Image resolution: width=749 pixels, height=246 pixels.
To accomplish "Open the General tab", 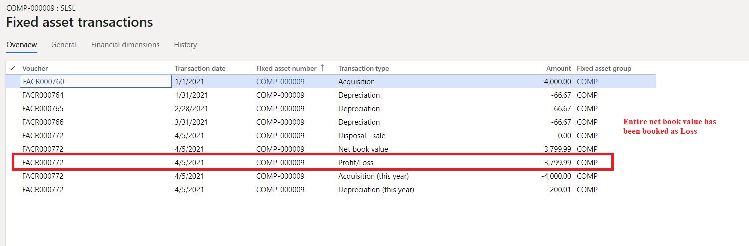I will coord(64,45).
